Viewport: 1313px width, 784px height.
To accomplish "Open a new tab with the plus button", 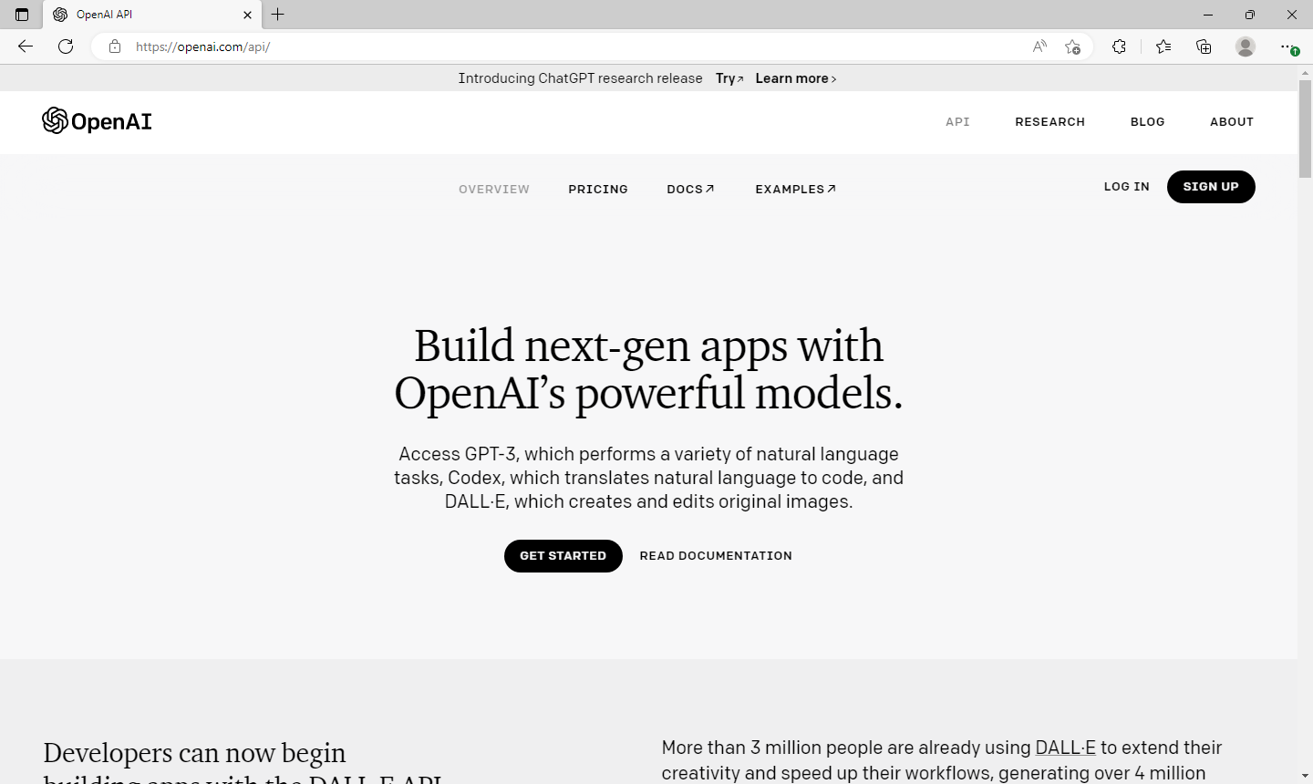I will pos(278,15).
